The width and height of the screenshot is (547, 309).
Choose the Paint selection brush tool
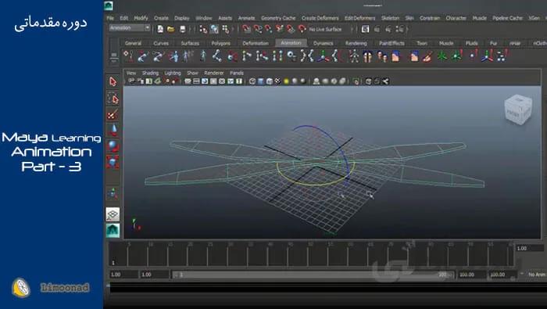coord(113,114)
